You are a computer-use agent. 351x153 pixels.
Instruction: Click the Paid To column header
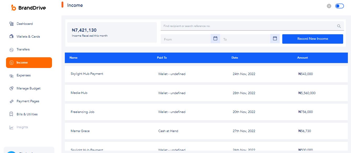pyautogui.click(x=162, y=58)
